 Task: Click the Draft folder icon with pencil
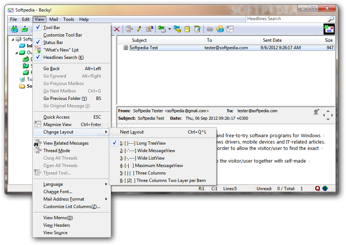(x=26, y=59)
